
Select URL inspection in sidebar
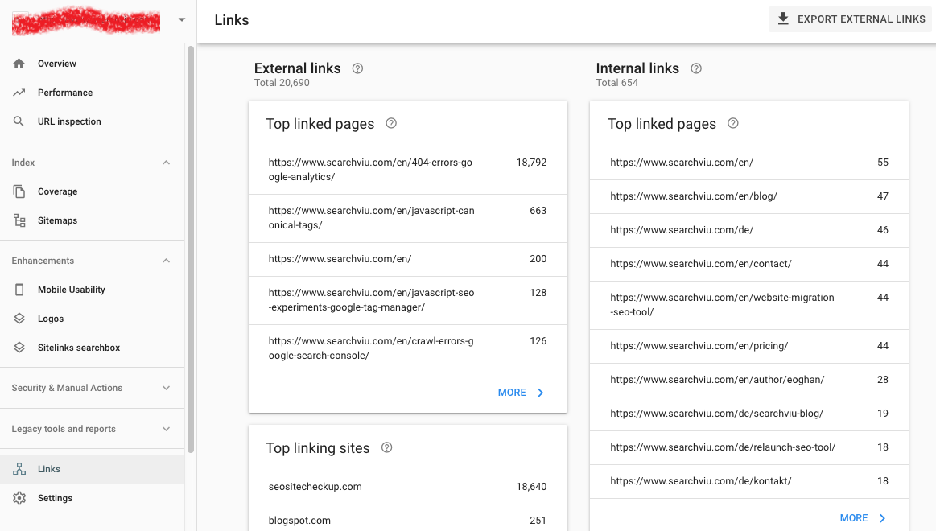pos(93,121)
